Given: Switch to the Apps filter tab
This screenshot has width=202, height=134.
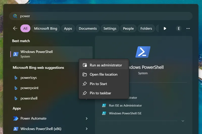Looking at the screenshot, I should pyautogui.click(x=68, y=28).
